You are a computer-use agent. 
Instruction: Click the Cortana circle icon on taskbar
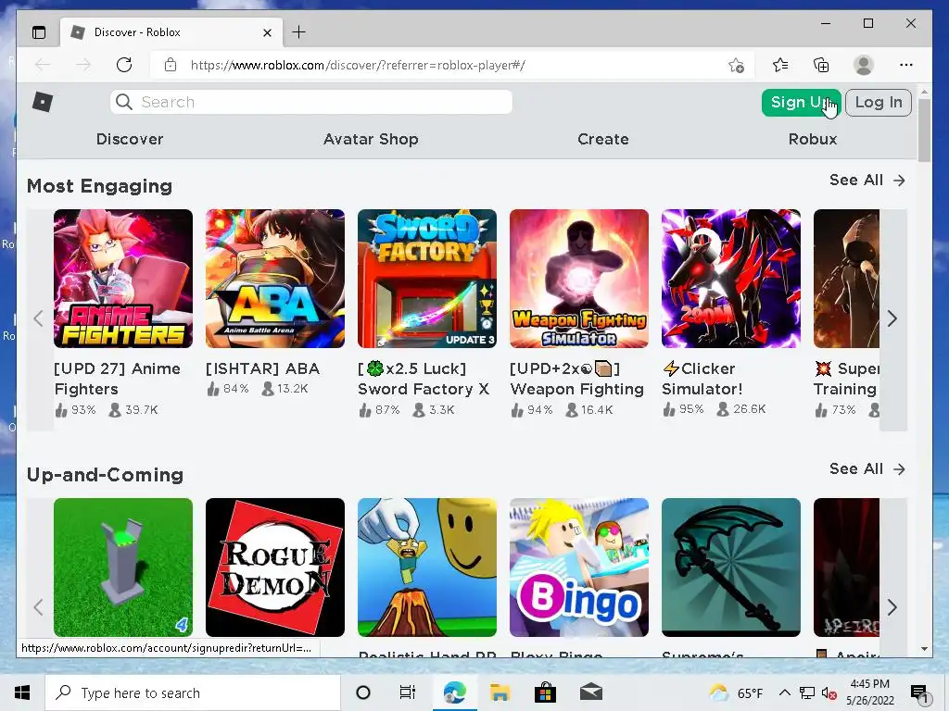(x=363, y=692)
